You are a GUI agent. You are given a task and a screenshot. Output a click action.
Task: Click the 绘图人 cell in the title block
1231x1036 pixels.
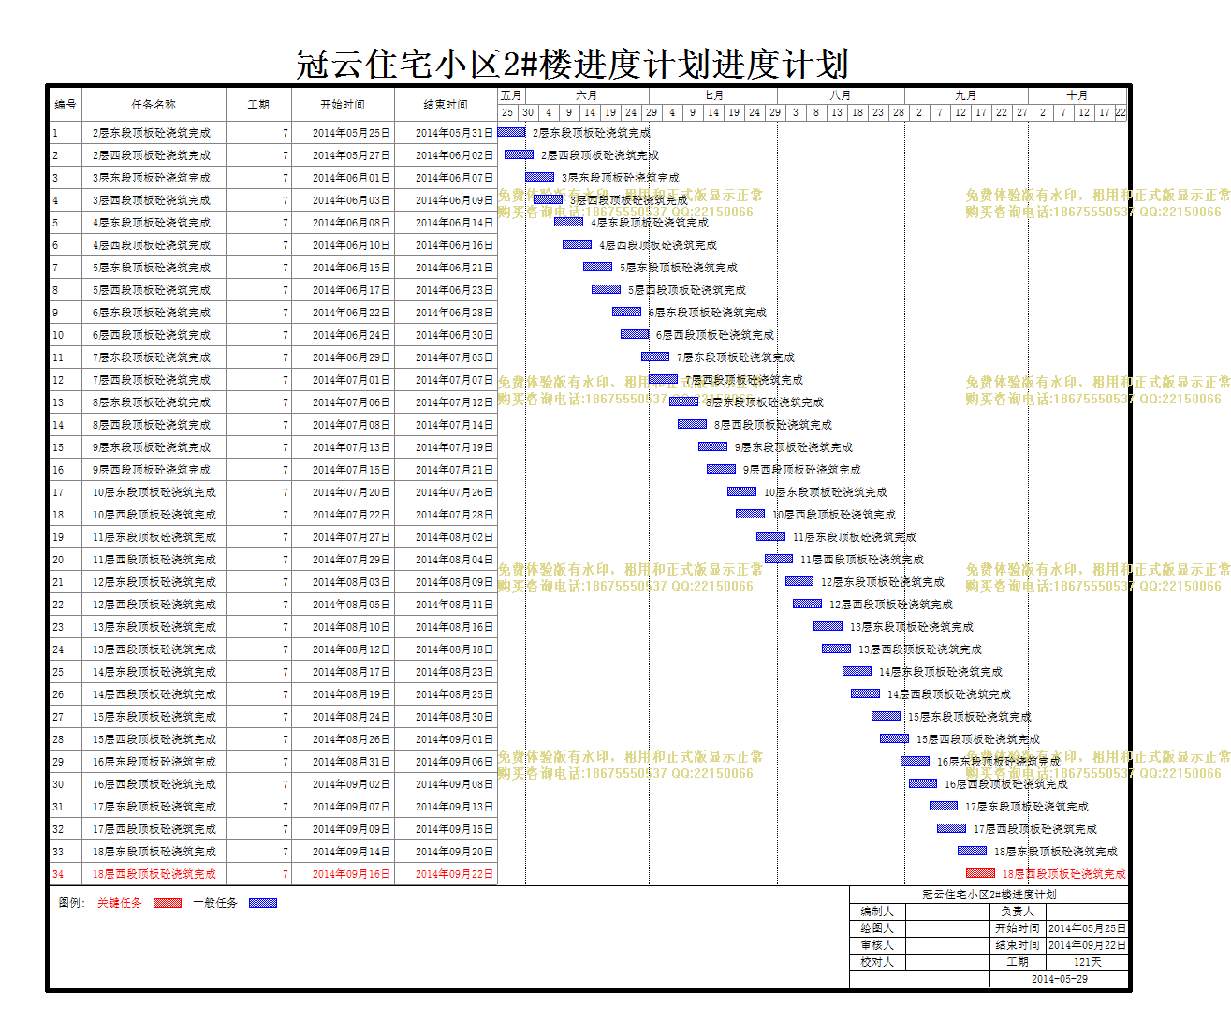(x=877, y=928)
